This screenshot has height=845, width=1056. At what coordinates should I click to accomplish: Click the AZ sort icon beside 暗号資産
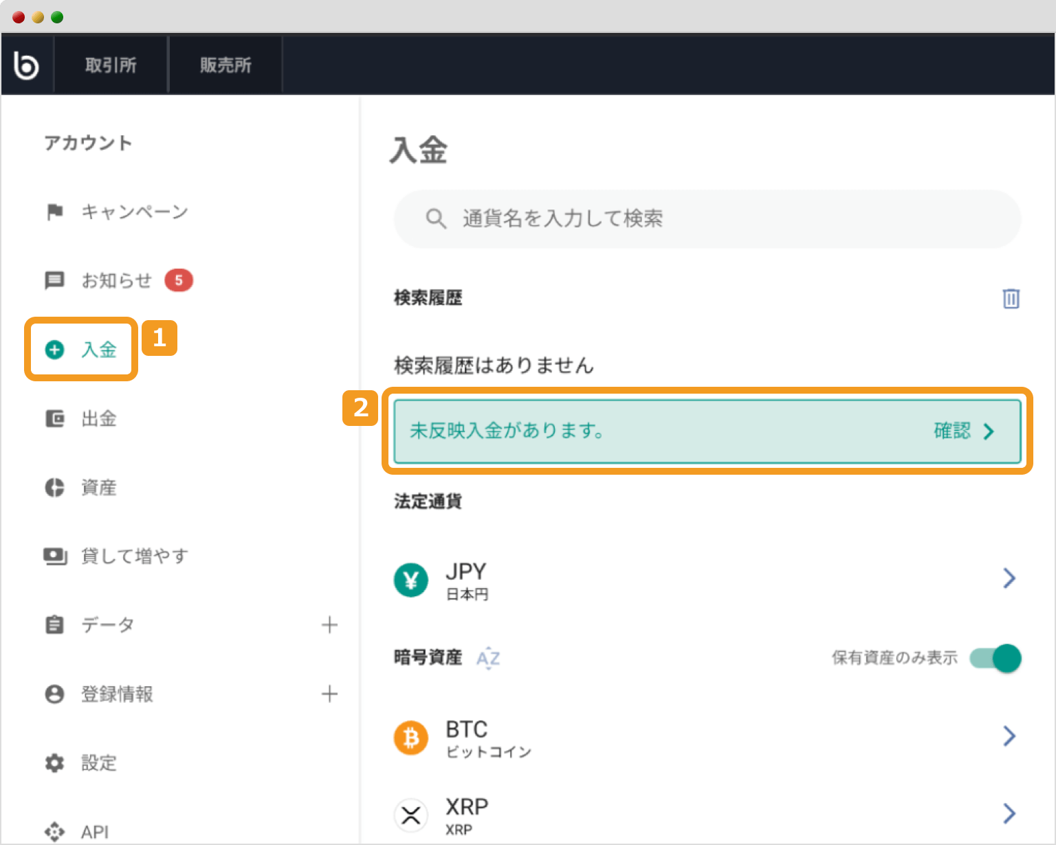point(488,658)
